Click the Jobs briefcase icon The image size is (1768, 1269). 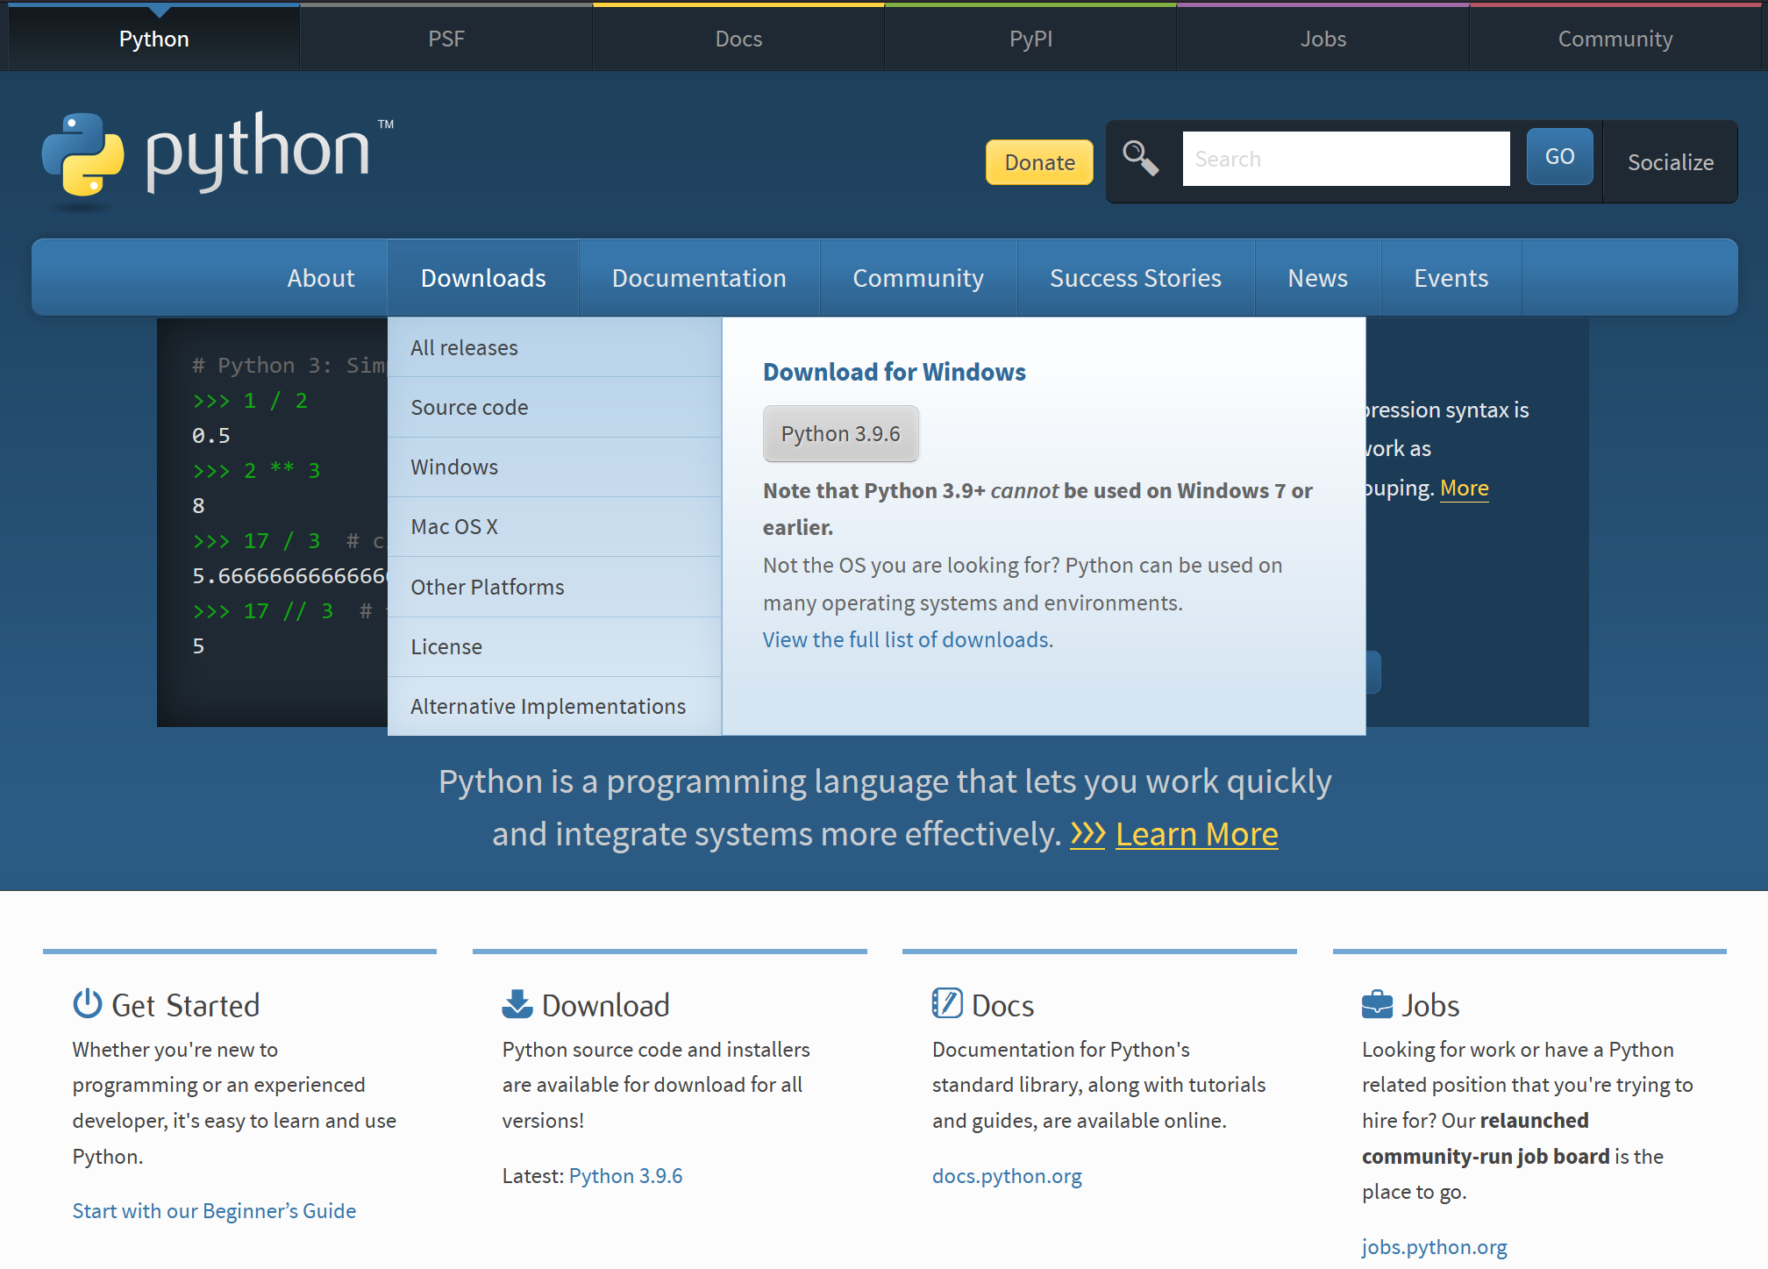1377,1003
